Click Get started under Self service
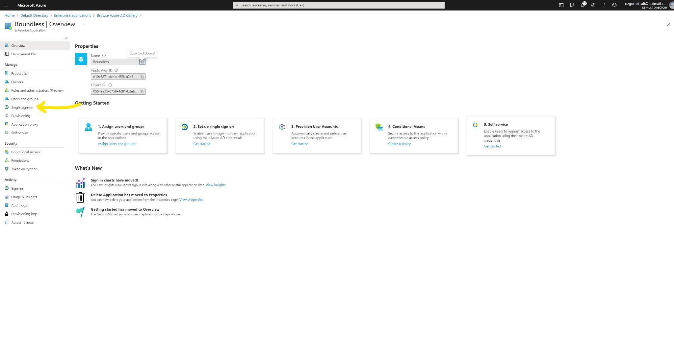 (x=492, y=146)
